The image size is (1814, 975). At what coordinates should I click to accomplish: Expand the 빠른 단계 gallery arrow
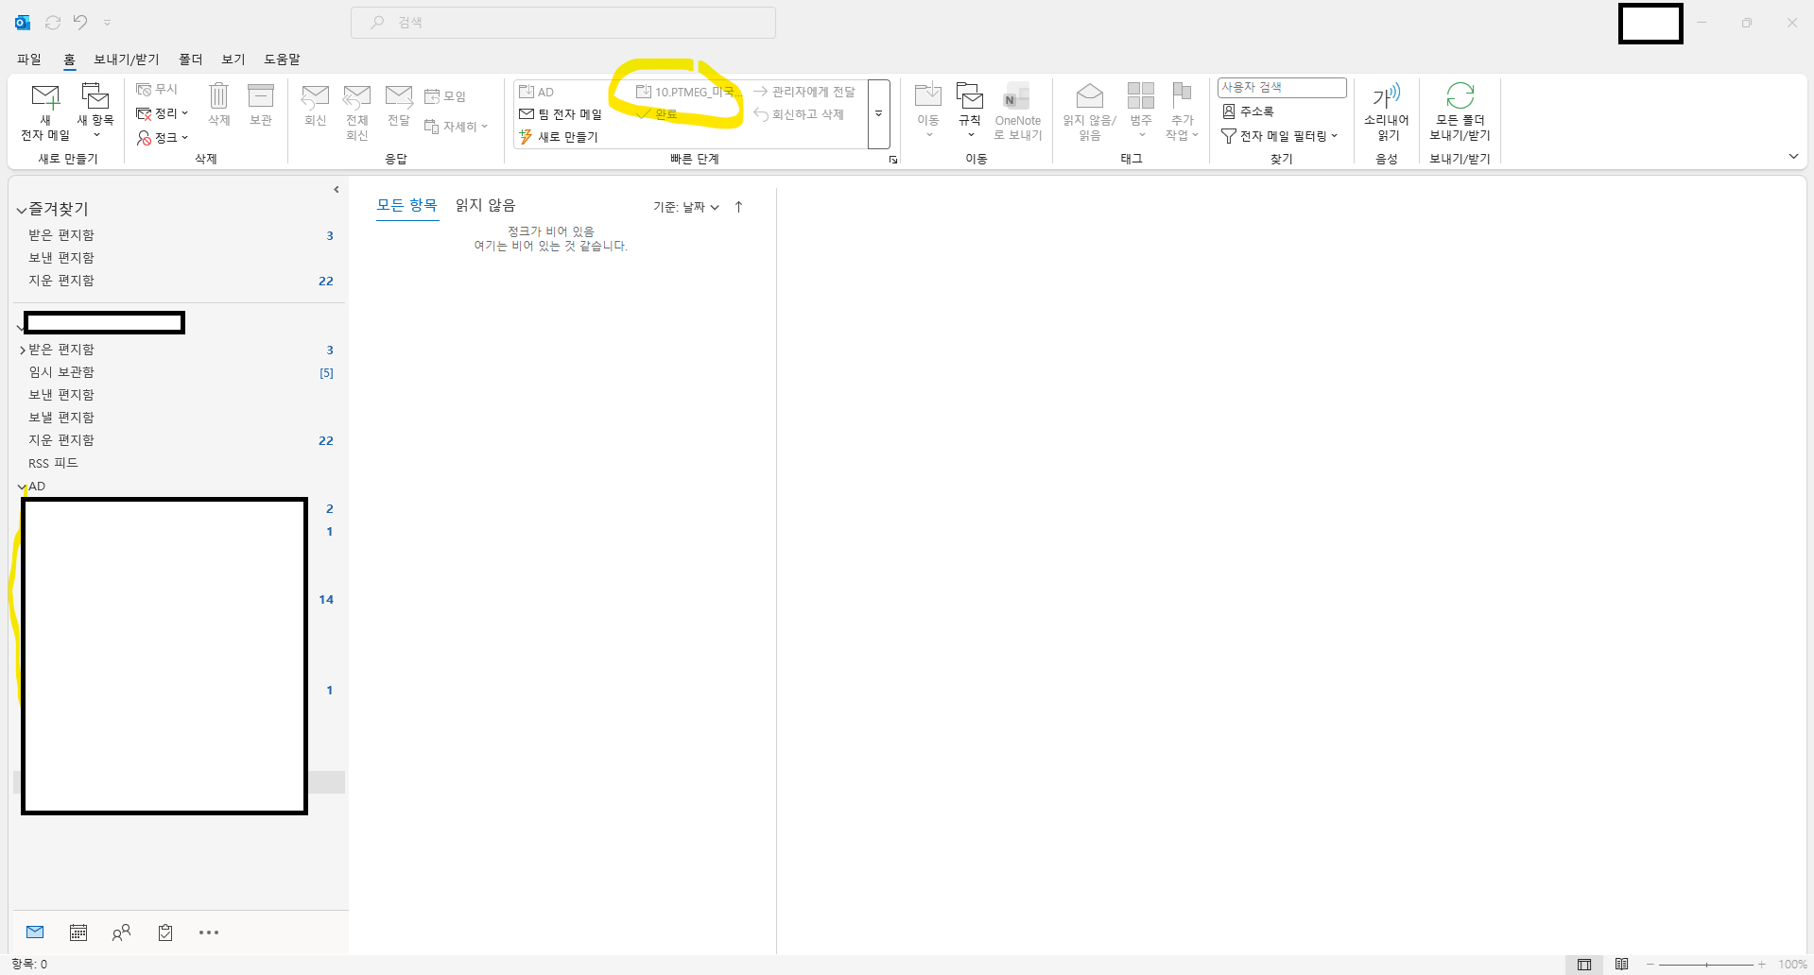(x=878, y=114)
